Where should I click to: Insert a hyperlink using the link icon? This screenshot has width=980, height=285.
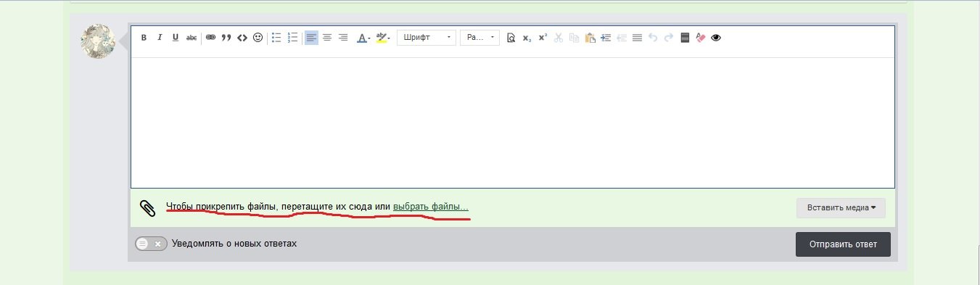(x=210, y=38)
